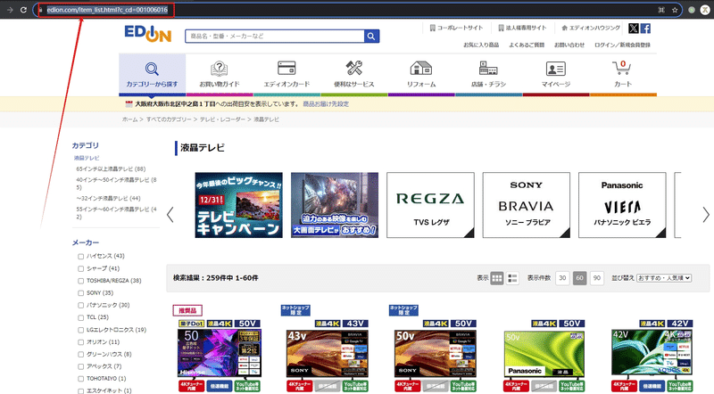
Task: Open リフォーム menu
Action: (421, 74)
